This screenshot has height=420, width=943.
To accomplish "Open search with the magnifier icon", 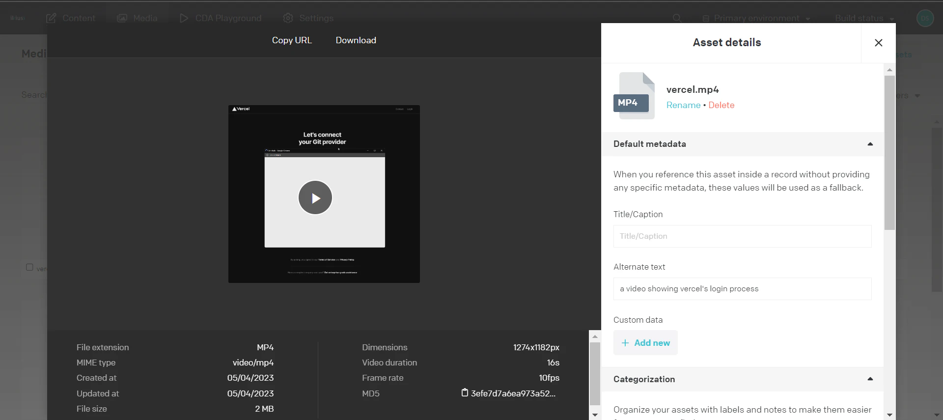I will tap(677, 18).
